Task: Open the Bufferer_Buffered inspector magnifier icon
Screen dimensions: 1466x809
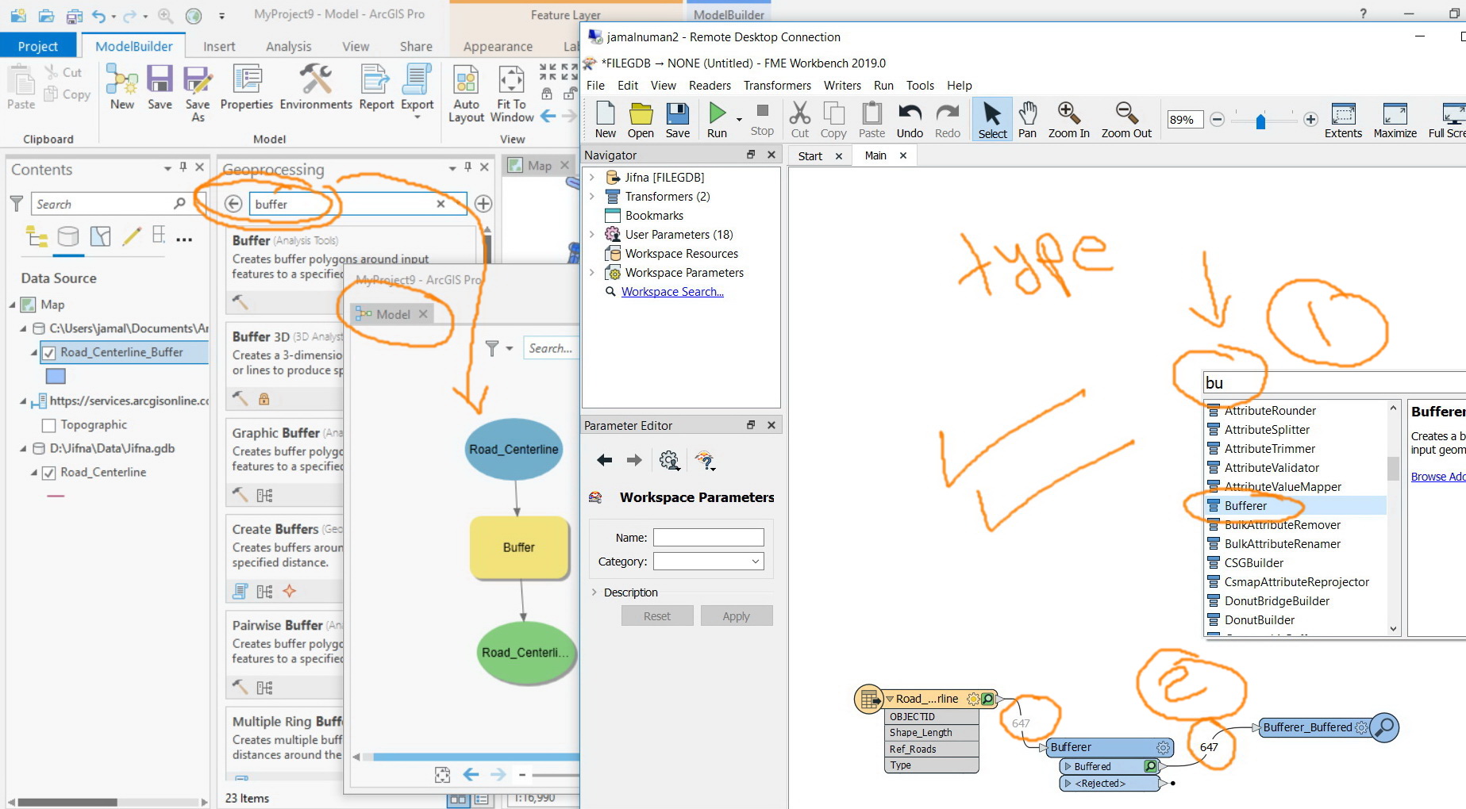Action: (x=1384, y=727)
